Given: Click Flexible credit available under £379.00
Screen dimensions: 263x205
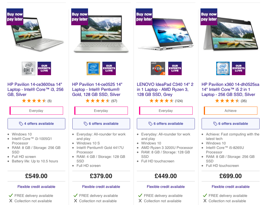Looking at the screenshot, I should click(101, 187).
